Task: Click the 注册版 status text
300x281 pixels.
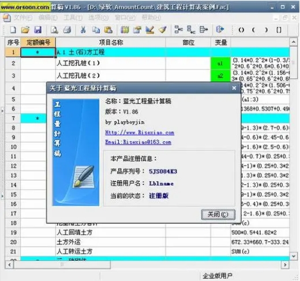Action: point(159,196)
